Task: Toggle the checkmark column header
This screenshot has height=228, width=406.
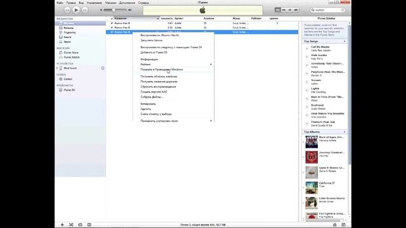Action: pos(112,18)
